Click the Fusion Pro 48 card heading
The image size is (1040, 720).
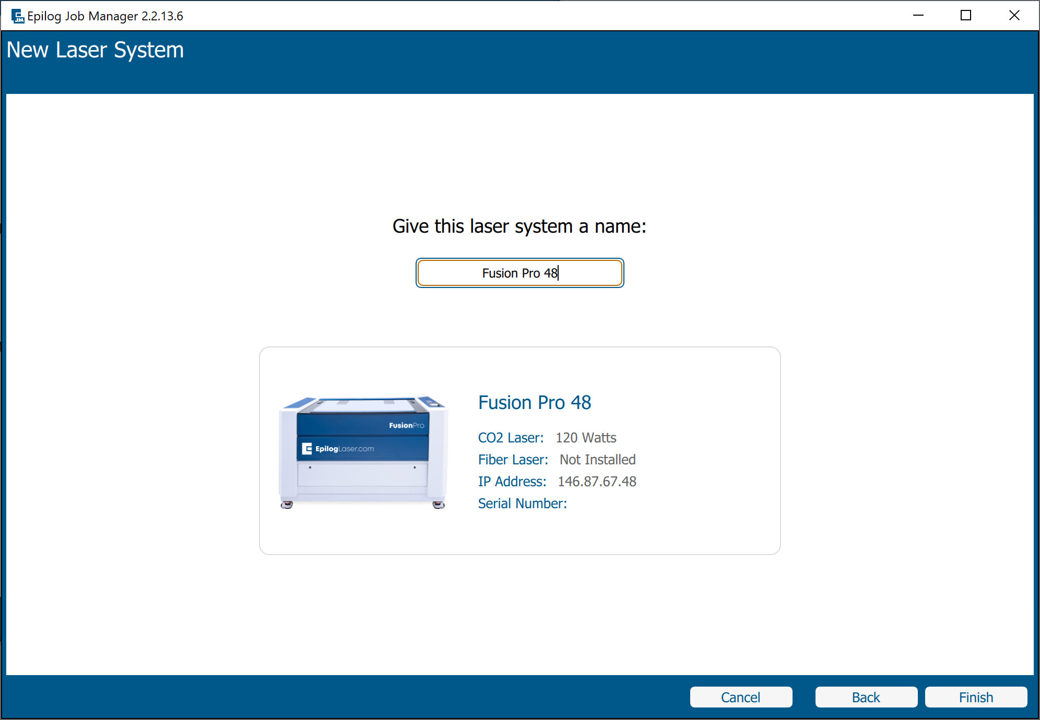coord(535,402)
